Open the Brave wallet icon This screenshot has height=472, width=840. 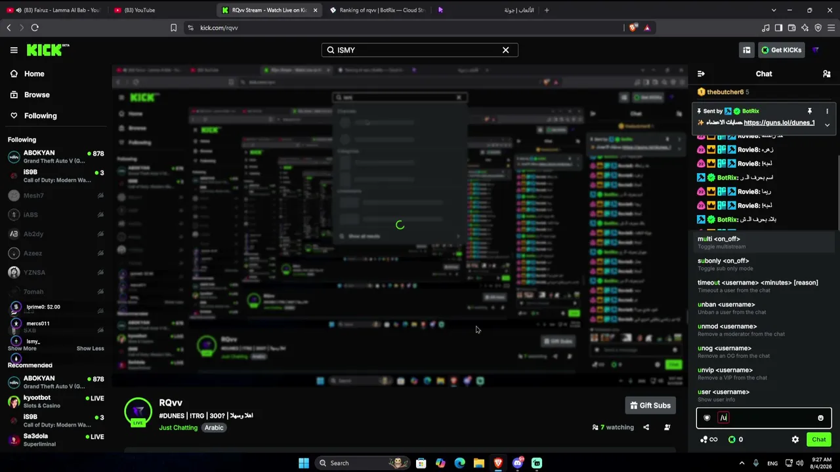[x=791, y=28]
